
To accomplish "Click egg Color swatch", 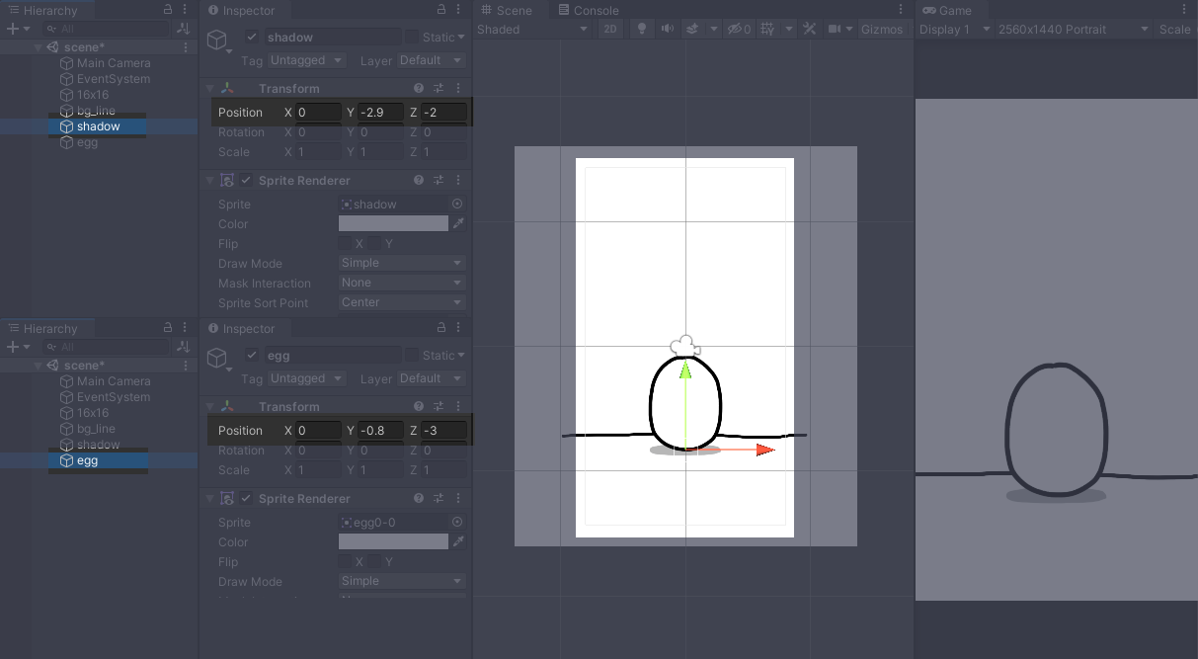I will pos(393,541).
